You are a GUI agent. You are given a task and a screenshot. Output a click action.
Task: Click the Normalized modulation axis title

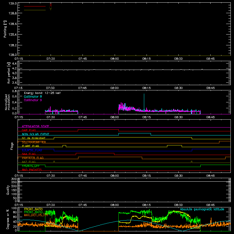click(7, 102)
